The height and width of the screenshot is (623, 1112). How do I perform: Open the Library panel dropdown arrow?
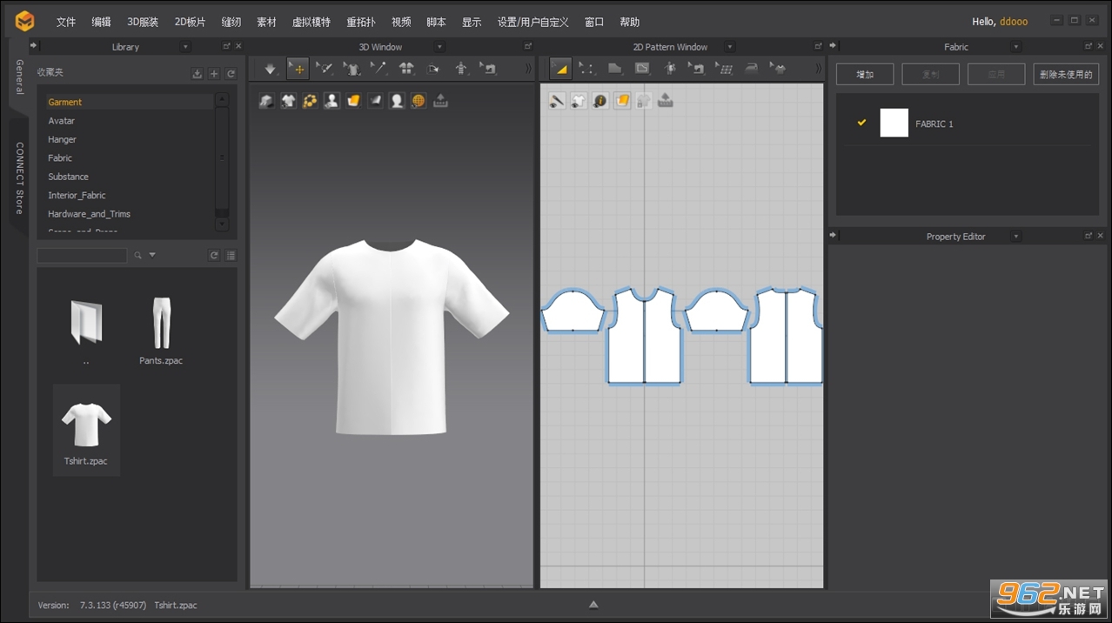pos(185,47)
